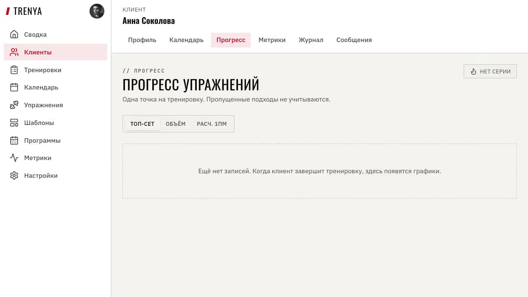This screenshot has height=297, width=528.
Task: Click the Клиенты people icon
Action: 14,52
